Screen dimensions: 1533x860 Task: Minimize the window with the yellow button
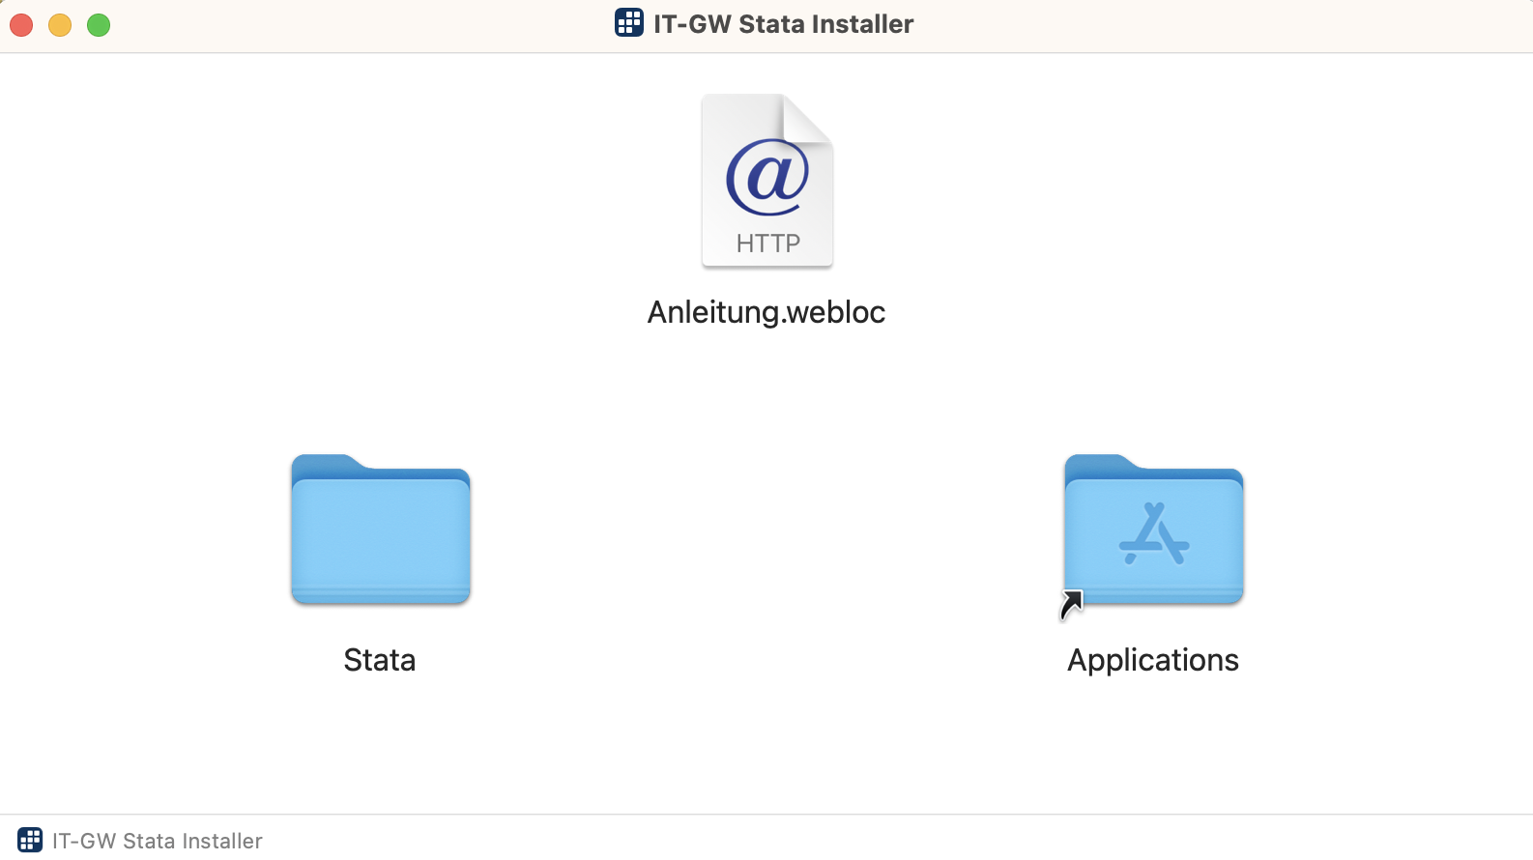click(60, 25)
